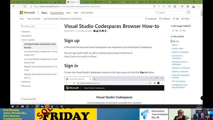Open the Documentation nav item

(57, 13)
